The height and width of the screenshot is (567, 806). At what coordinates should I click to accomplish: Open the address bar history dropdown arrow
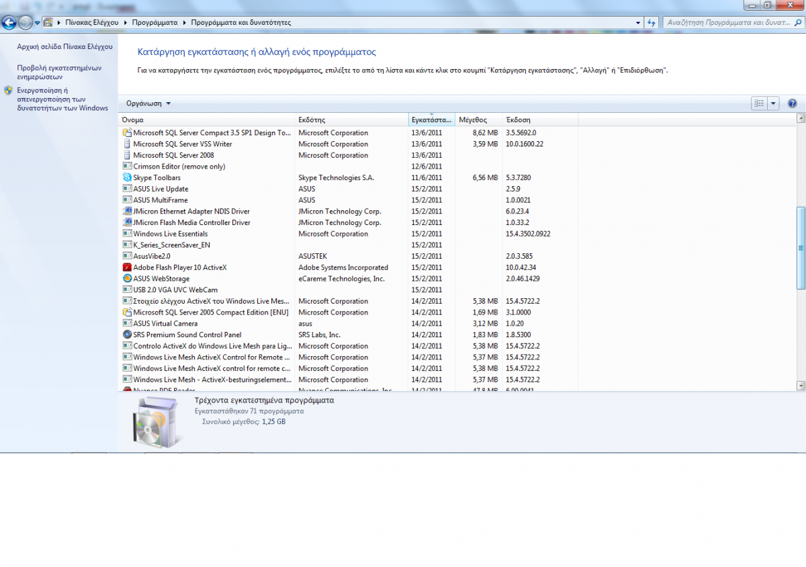[638, 22]
